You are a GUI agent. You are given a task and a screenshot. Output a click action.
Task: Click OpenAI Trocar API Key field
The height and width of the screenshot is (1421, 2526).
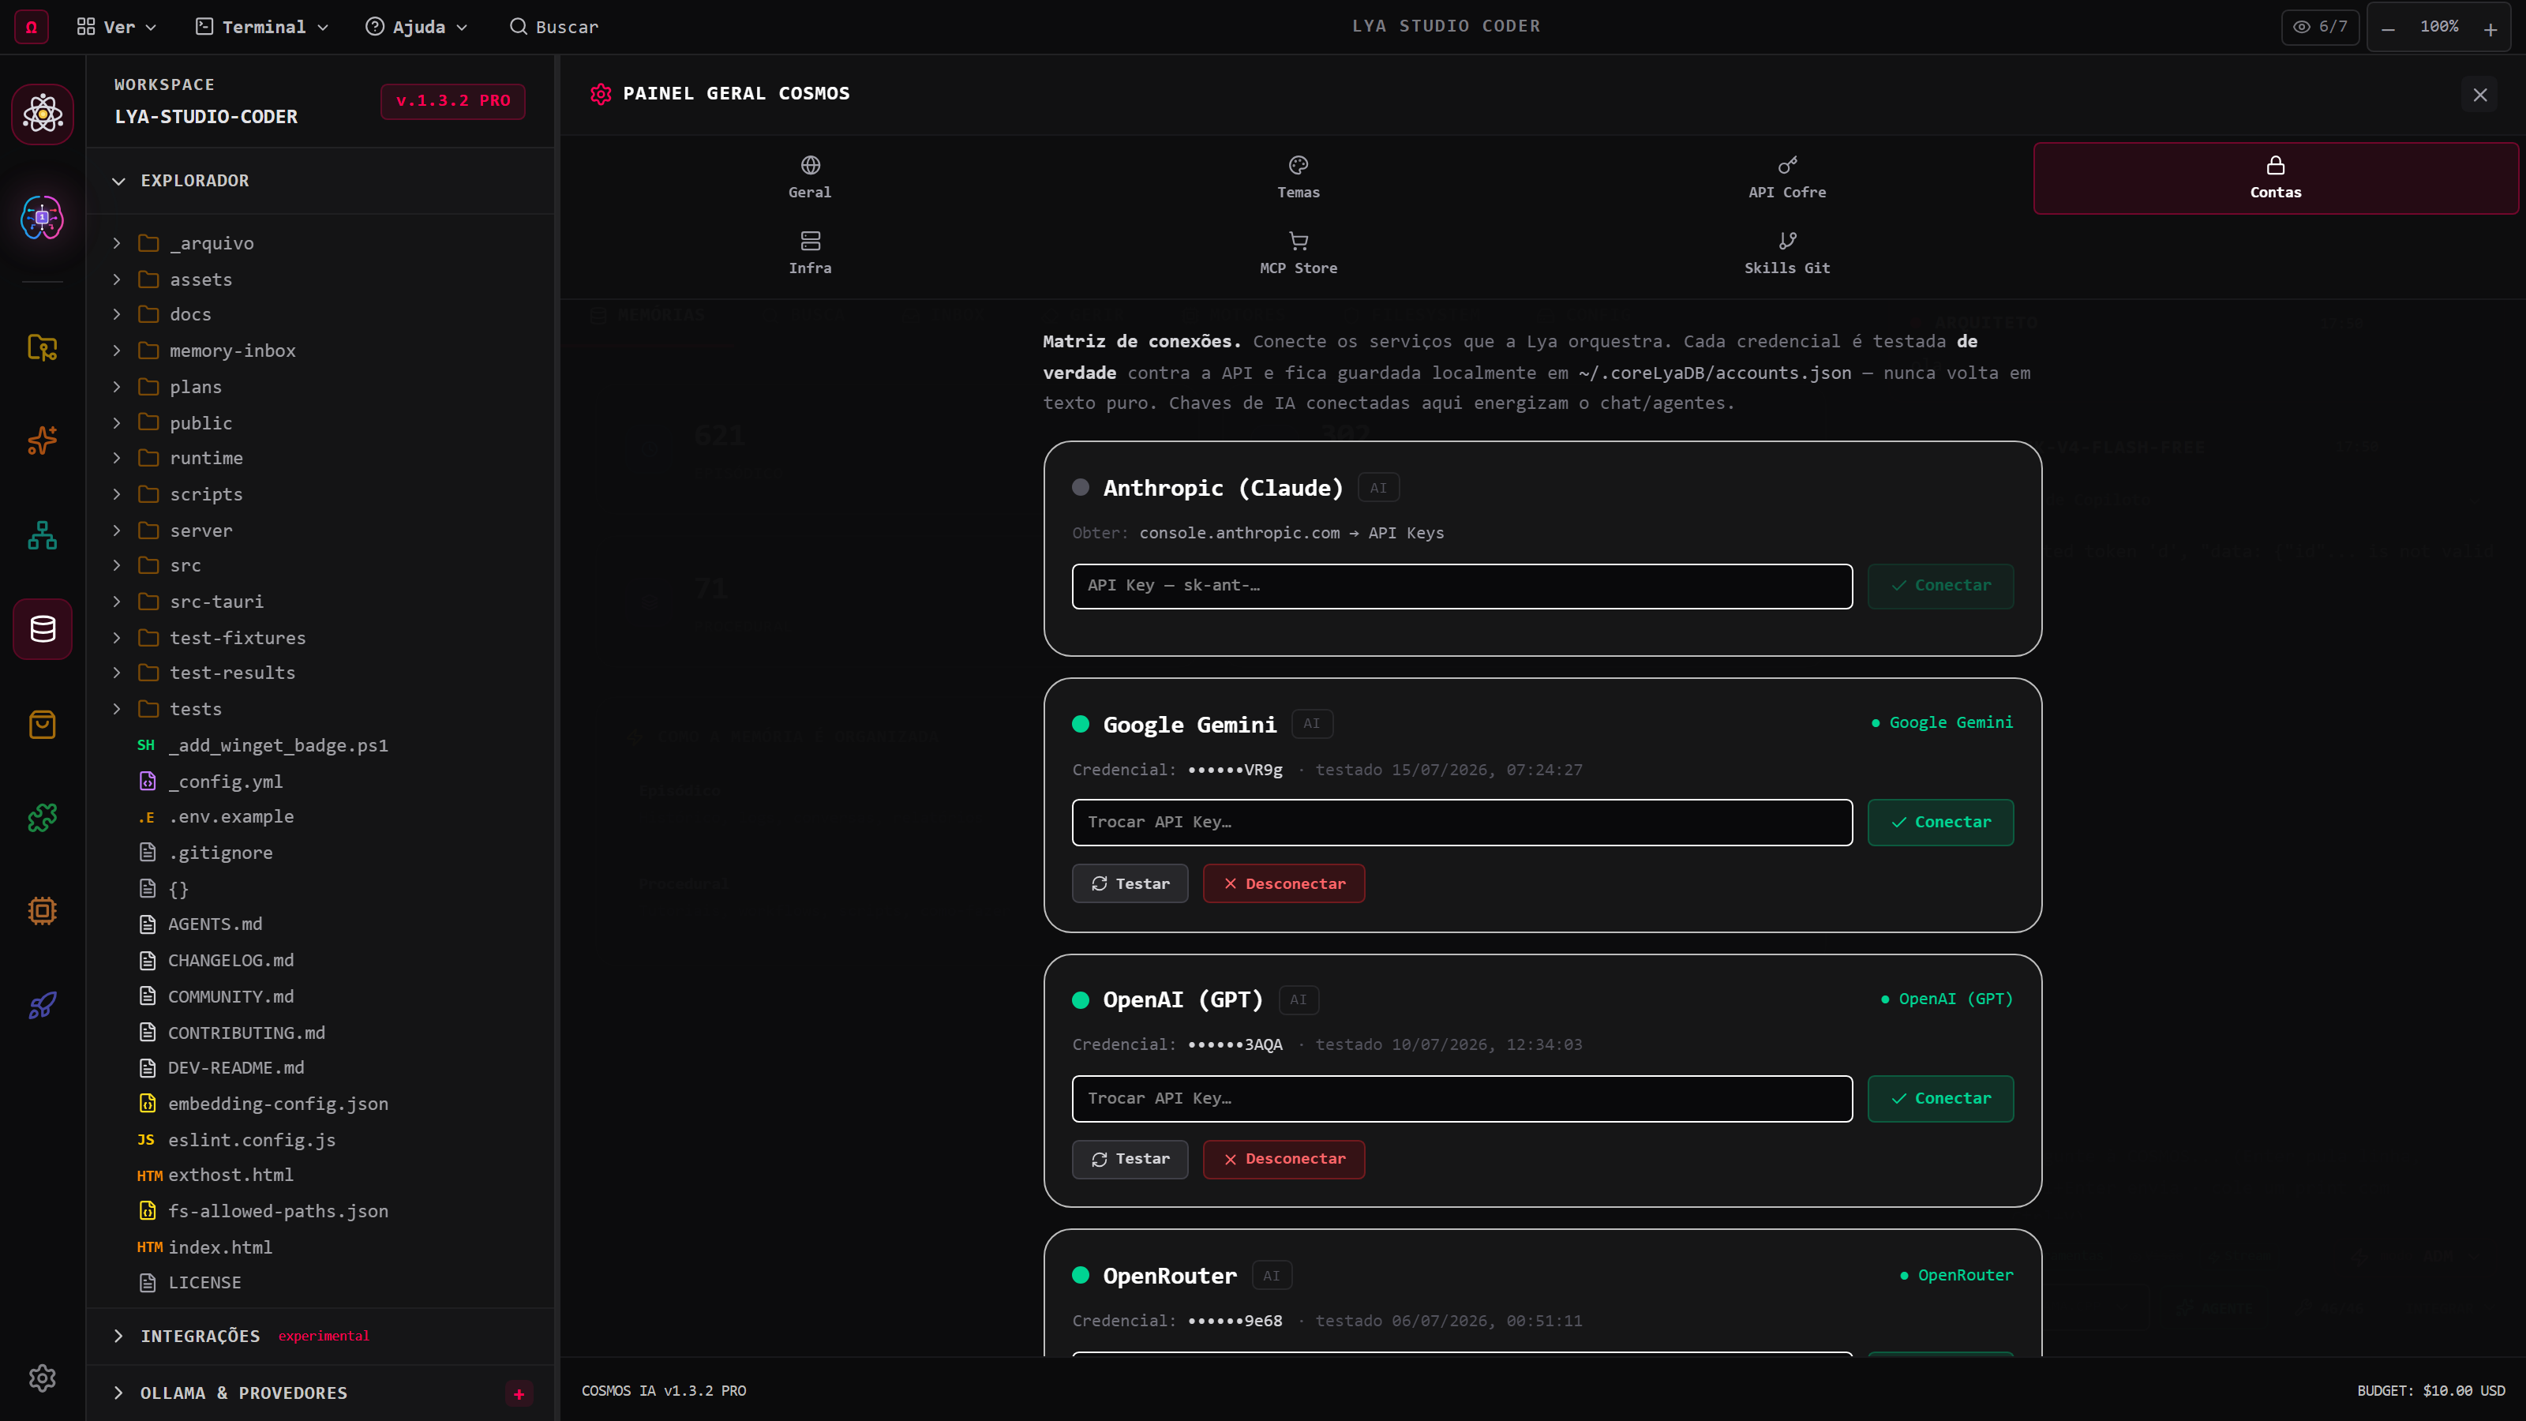point(1462,1100)
